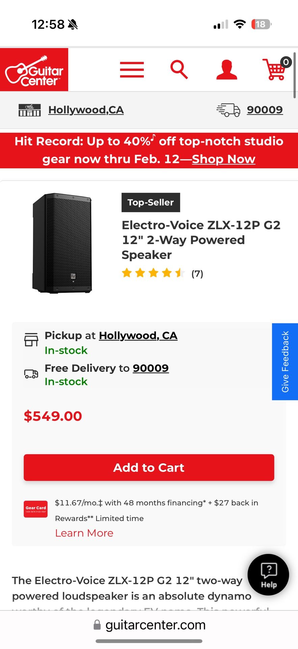Open the hamburger navigation menu
The height and width of the screenshot is (649, 298).
tap(132, 70)
